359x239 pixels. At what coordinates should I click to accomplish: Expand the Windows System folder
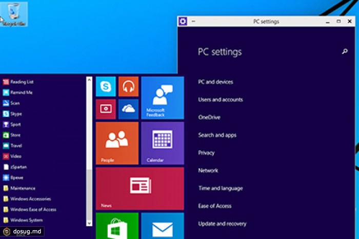point(23,220)
